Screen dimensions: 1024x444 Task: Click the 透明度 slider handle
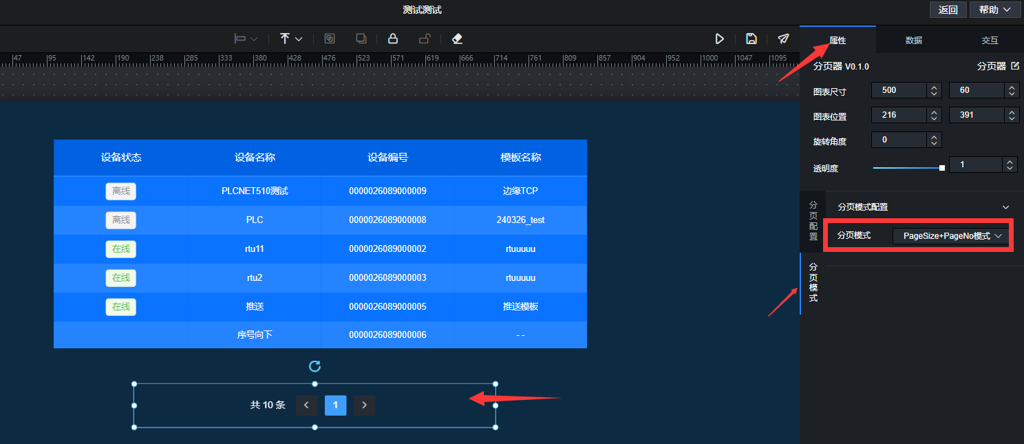(x=941, y=167)
